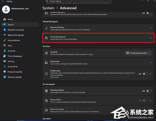Screen dimensions: 156x121
Task: Open the Virtual Workspaces row
Action: tap(98, 38)
